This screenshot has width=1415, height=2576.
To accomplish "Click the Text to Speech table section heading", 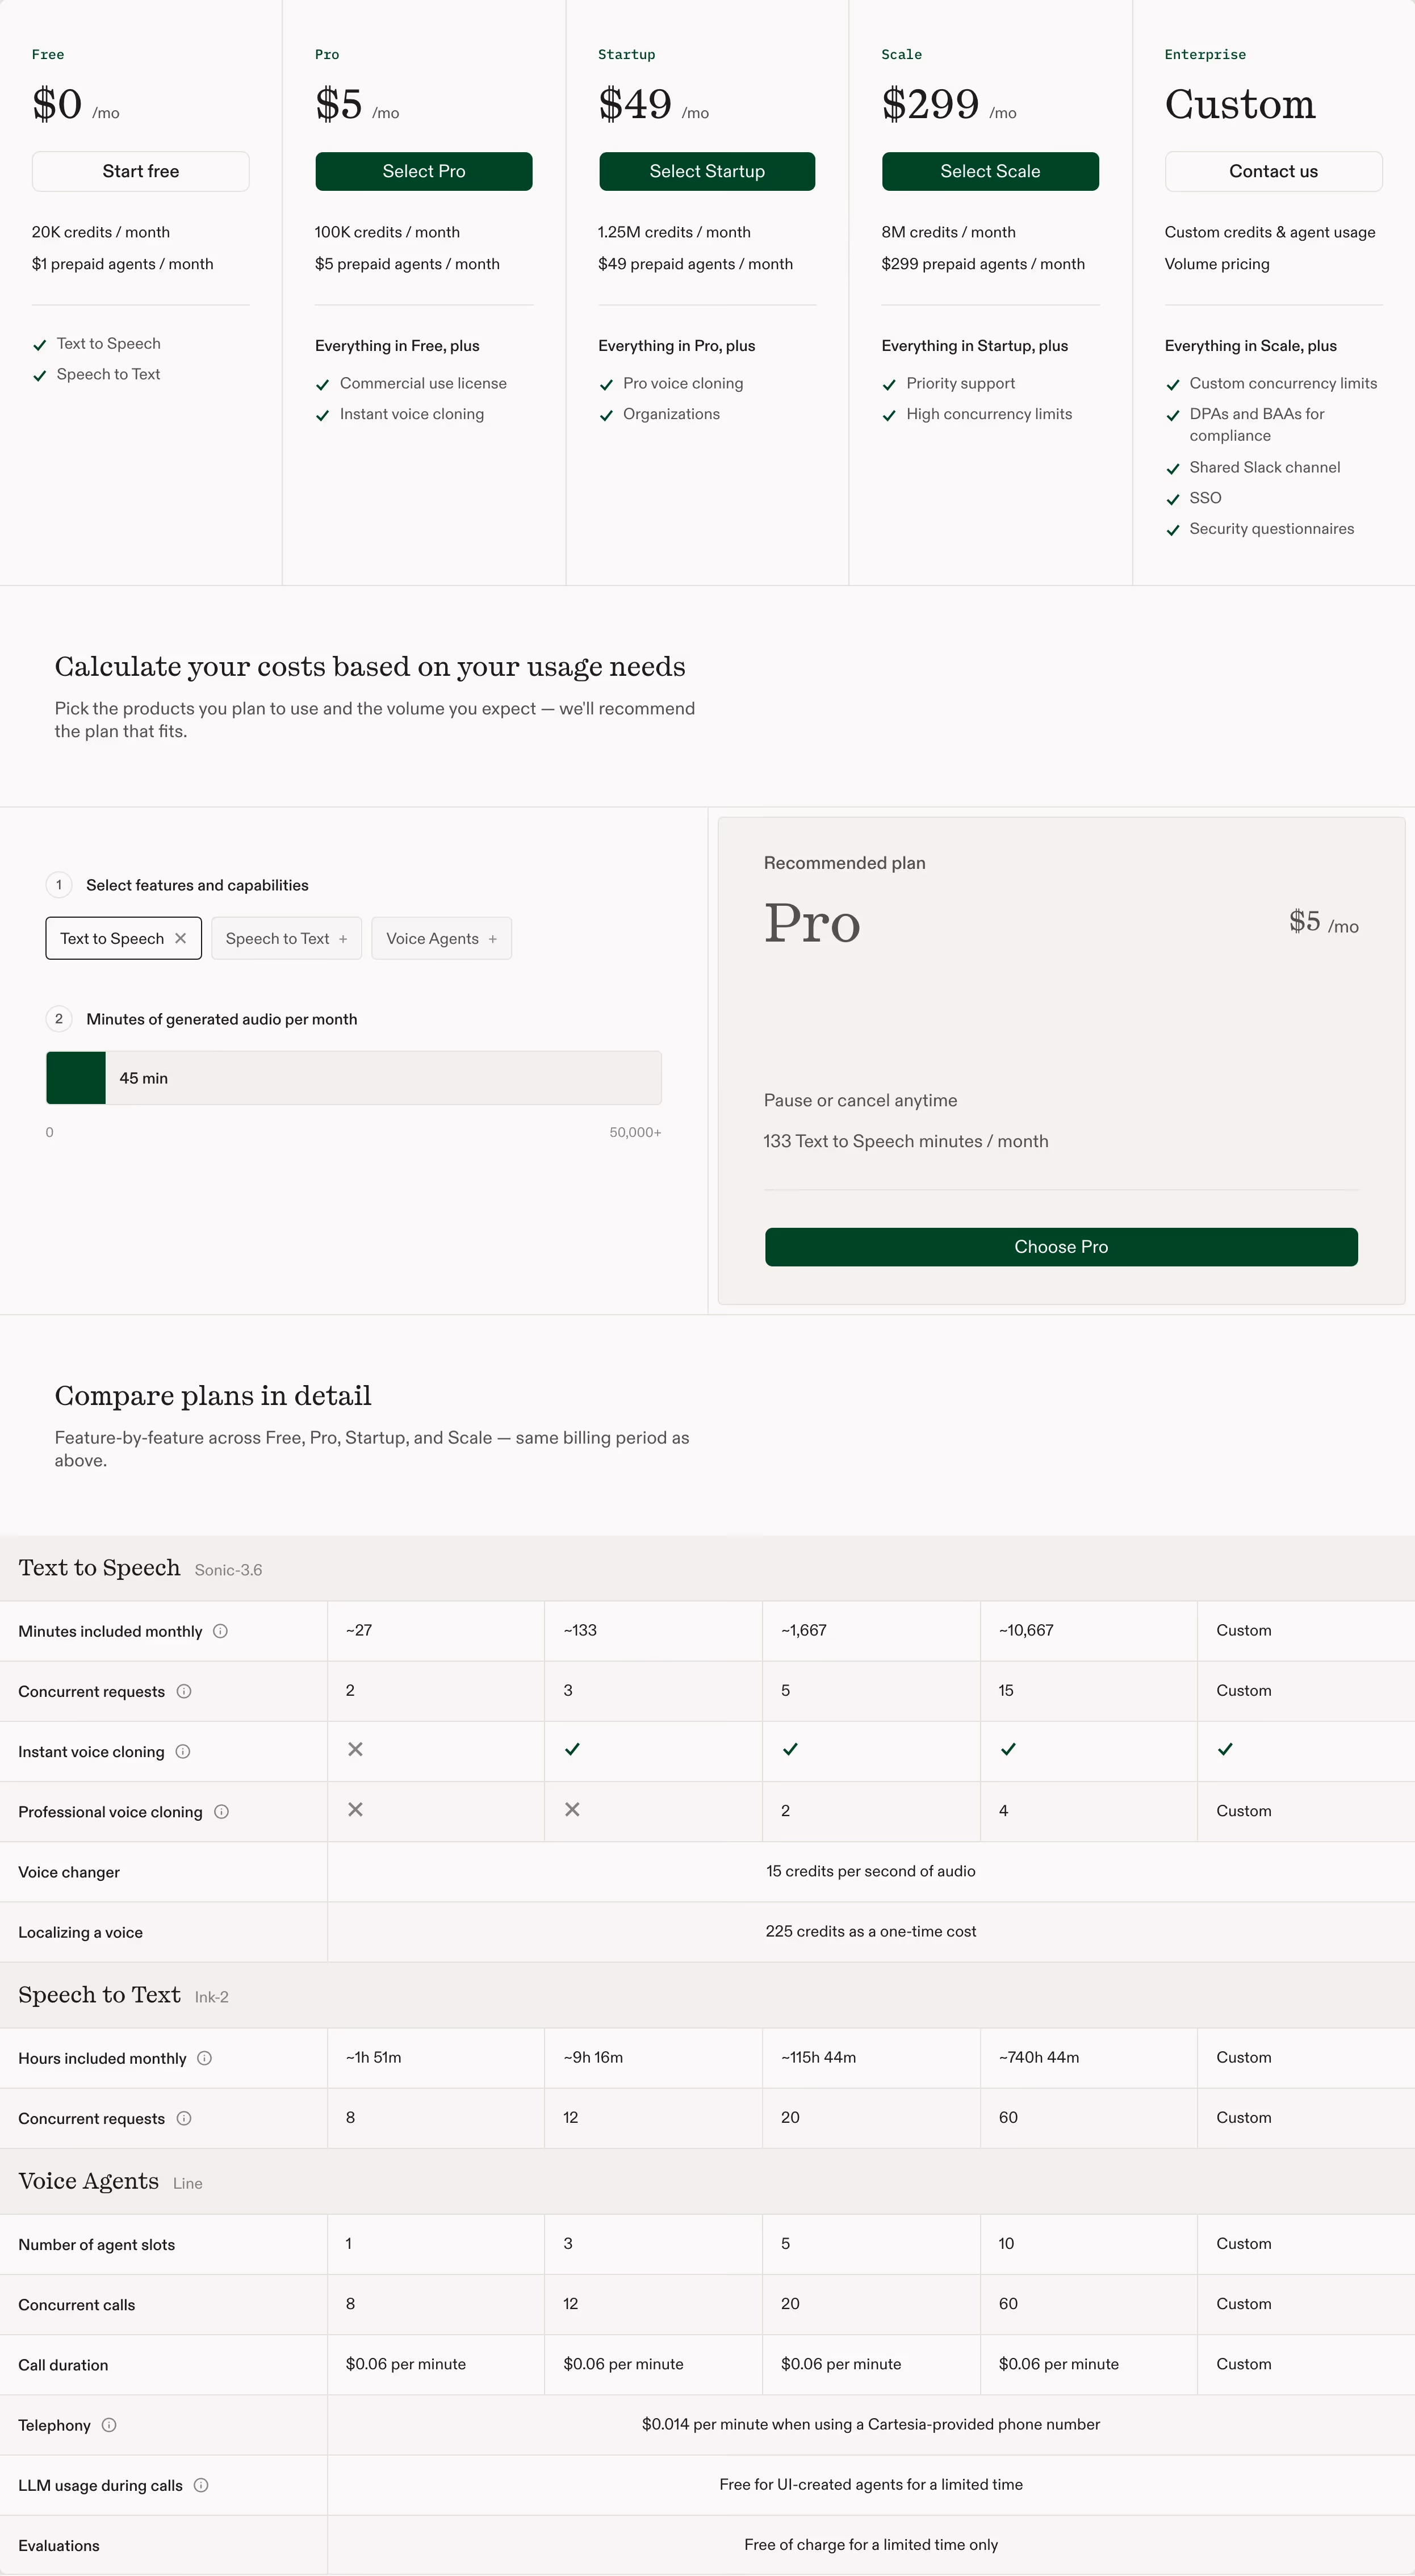I will tap(99, 1568).
